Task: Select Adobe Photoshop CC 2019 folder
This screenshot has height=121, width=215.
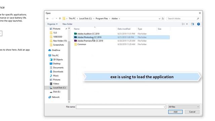Action: pos(122,37)
